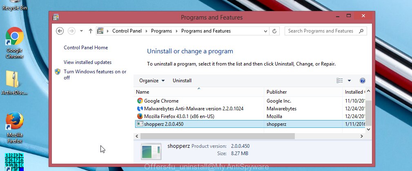Select Malwarebytes Anti-Malware version 2.2.0.1024 row

pyautogui.click(x=249, y=108)
